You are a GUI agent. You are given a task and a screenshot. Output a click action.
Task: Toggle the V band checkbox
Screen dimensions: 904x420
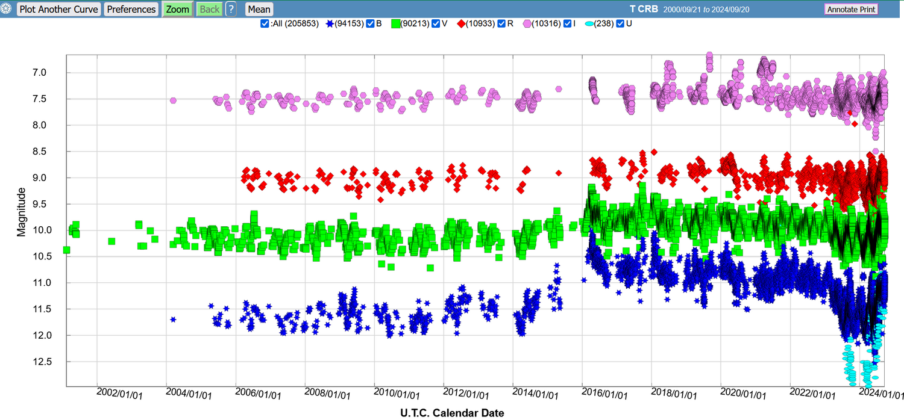point(436,24)
